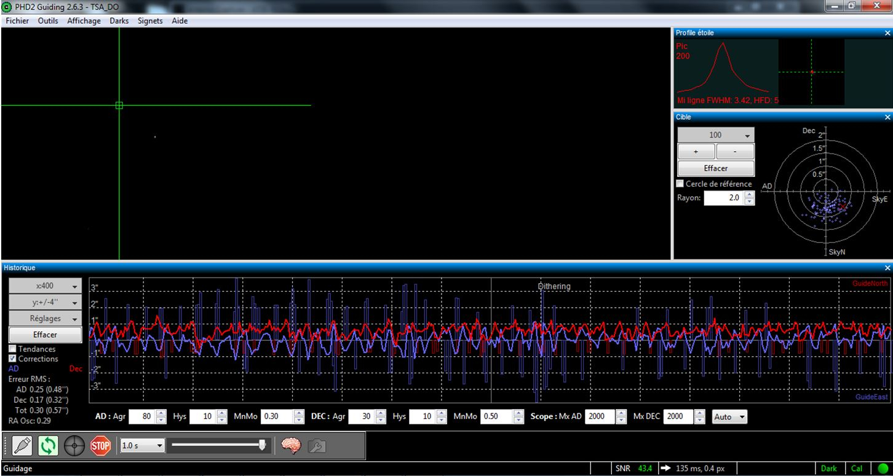Image resolution: width=893 pixels, height=476 pixels.
Task: Close the Historique graph panel
Action: [887, 268]
